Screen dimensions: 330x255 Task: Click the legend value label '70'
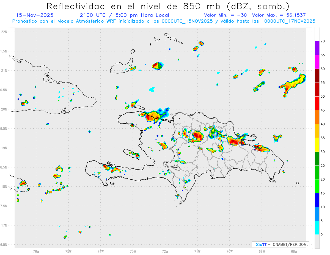coord(323,41)
